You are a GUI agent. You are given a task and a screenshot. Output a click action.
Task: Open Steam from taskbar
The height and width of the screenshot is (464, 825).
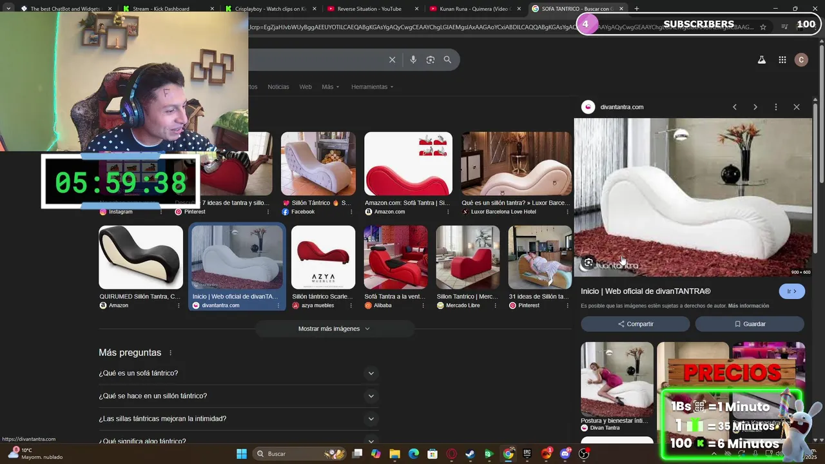pos(470,454)
